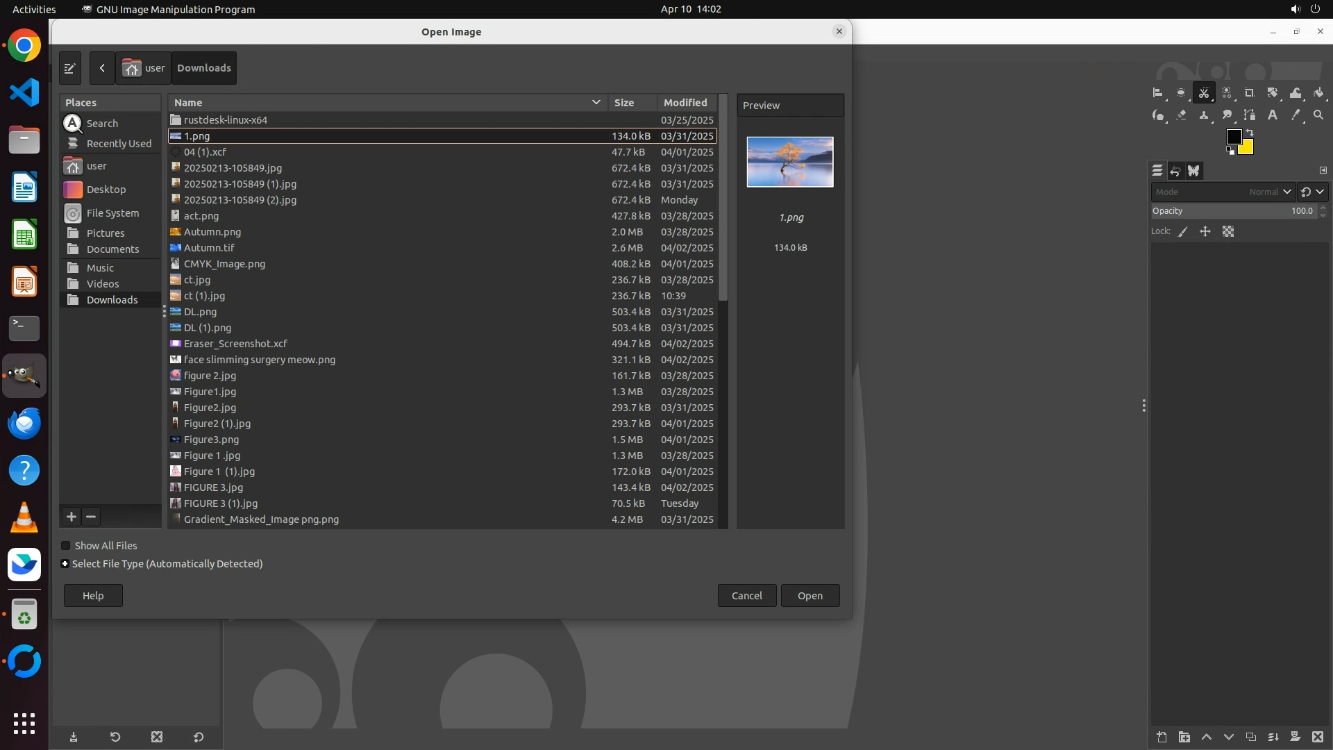This screenshot has width=1333, height=750.
Task: Select the Text tool
Action: [x=1273, y=115]
